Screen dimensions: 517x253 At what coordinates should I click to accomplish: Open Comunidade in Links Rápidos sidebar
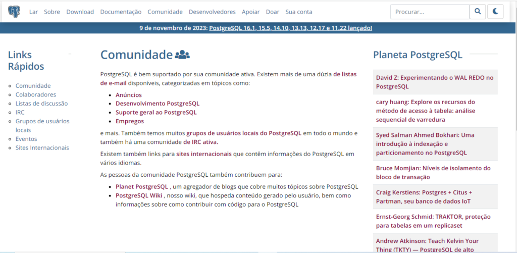coord(33,86)
